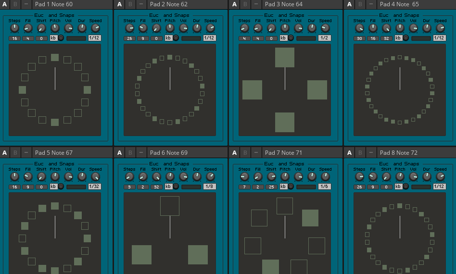Image resolution: width=456 pixels, height=274 pixels.
Task: Open the 1/32 speed selector on Pad 5
Action: (95, 187)
